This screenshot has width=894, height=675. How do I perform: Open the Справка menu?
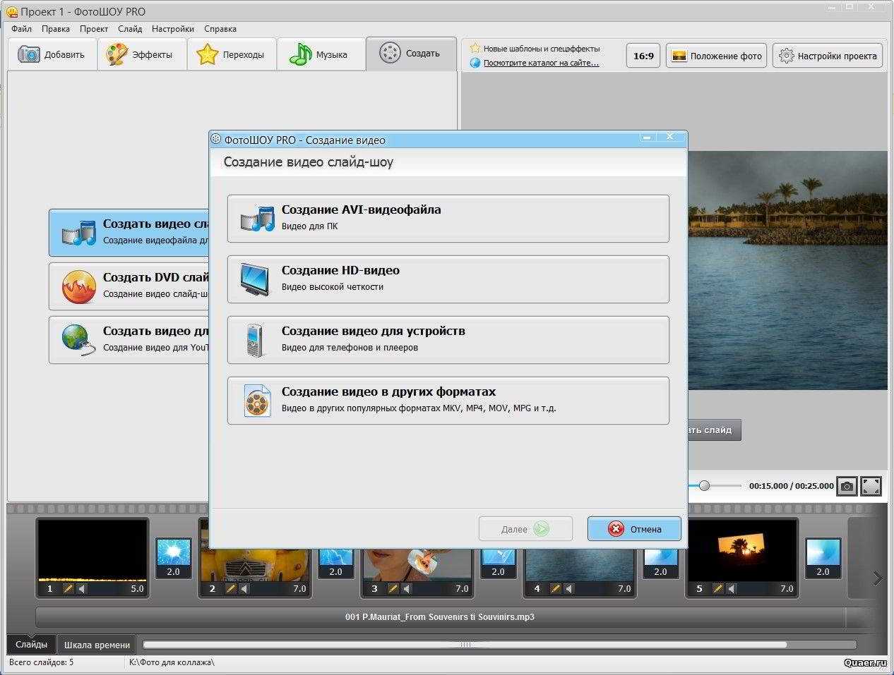(220, 29)
